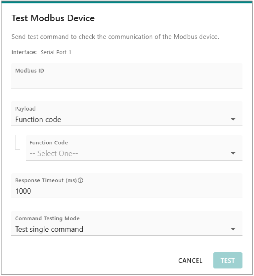The width and height of the screenshot is (254, 276).
Task: Click the "-- Select One--" placeholder
Action: (54, 153)
